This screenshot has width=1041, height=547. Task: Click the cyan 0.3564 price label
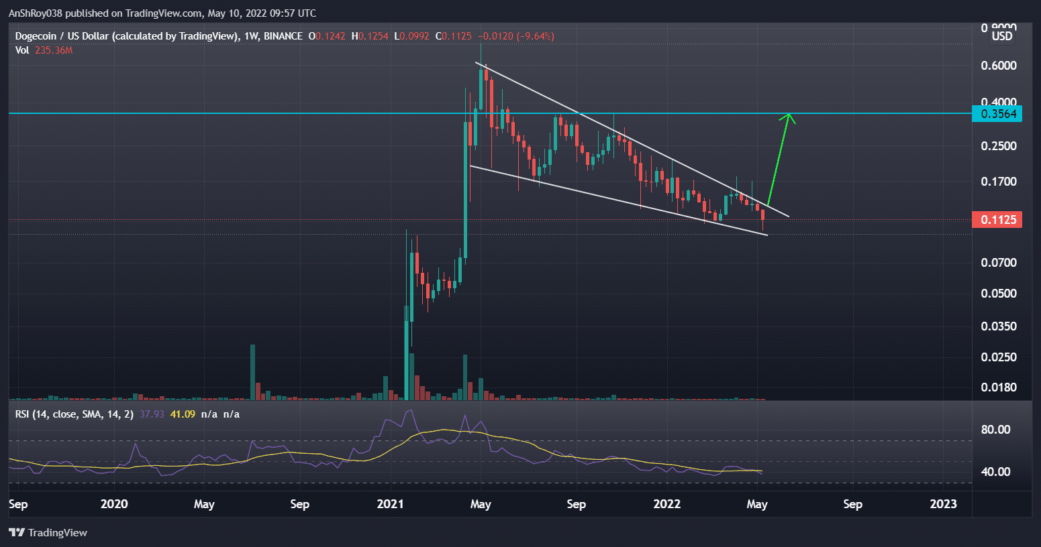[x=997, y=113]
